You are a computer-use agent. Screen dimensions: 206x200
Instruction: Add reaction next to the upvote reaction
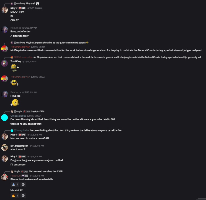pos(23,185)
